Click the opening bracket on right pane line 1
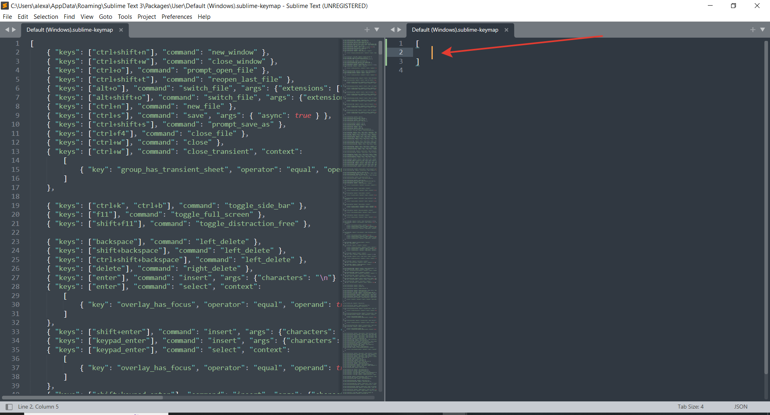The image size is (770, 415). click(417, 43)
